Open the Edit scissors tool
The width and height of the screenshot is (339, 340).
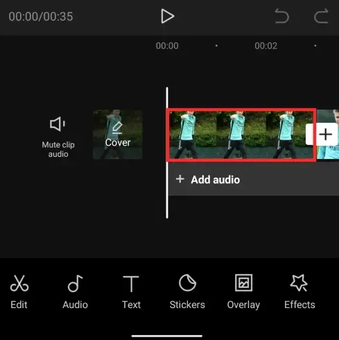pyautogui.click(x=19, y=292)
